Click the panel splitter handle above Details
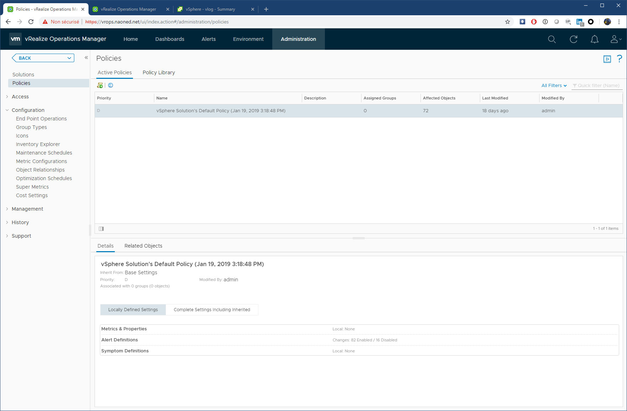Viewport: 627px width, 411px height. click(x=359, y=238)
